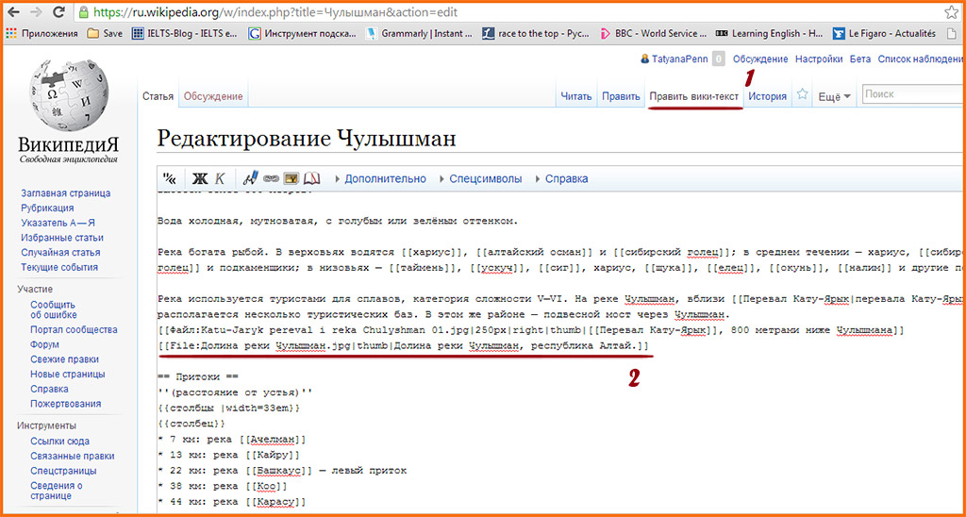Image resolution: width=966 pixels, height=517 pixels.
Task: Click the italic (К) formatting icon
Action: [220, 178]
